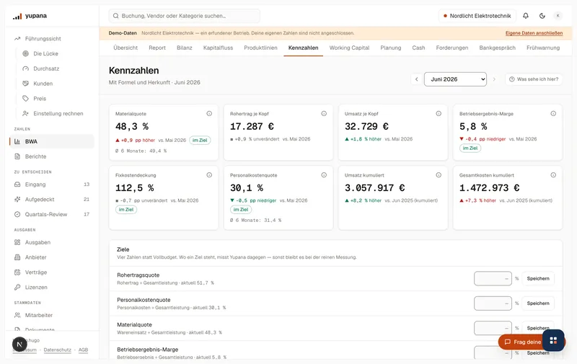Switch to the Bilanz tab
577x364 pixels.
185,48
